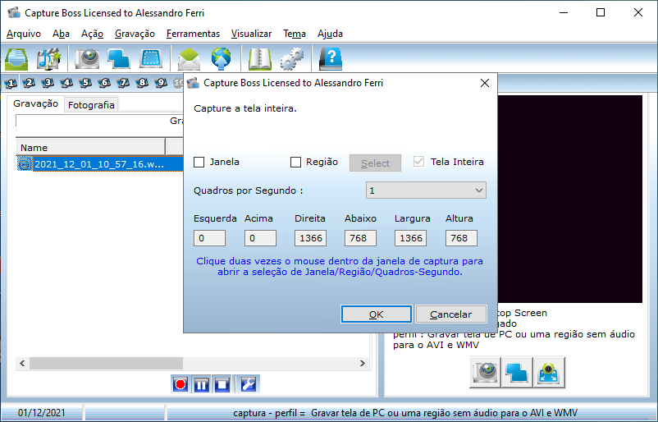Click the wrench settings icon beside stop
Viewport: 658px width, 422px height.
tap(248, 384)
